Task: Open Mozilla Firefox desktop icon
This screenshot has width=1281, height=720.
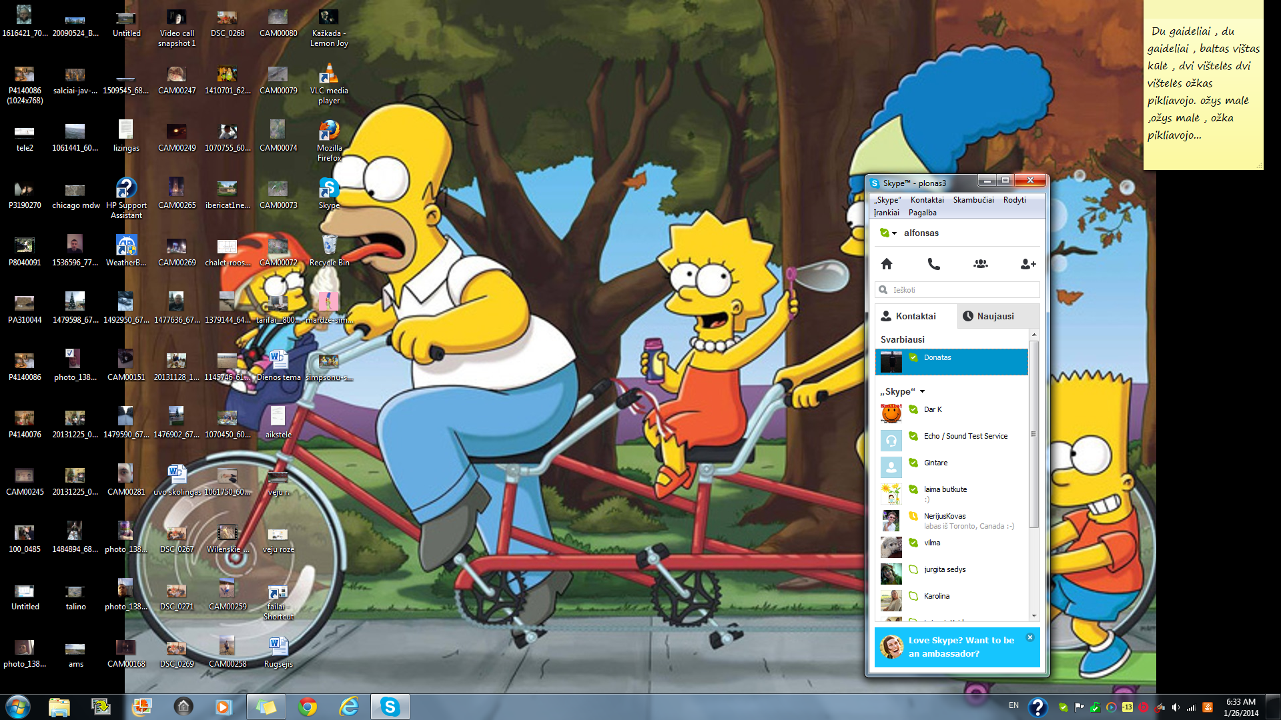Action: [329, 141]
